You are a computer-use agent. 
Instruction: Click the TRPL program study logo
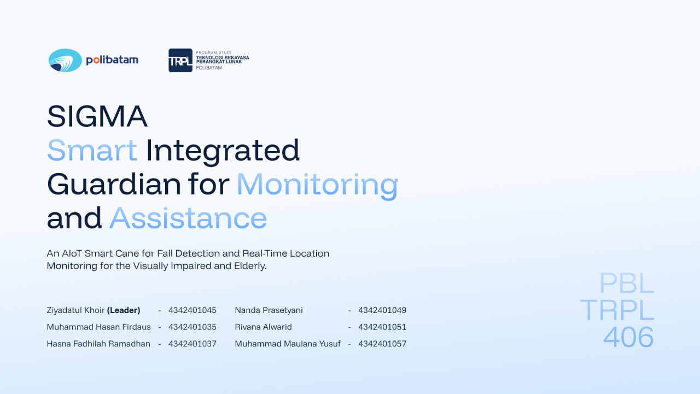pyautogui.click(x=209, y=60)
